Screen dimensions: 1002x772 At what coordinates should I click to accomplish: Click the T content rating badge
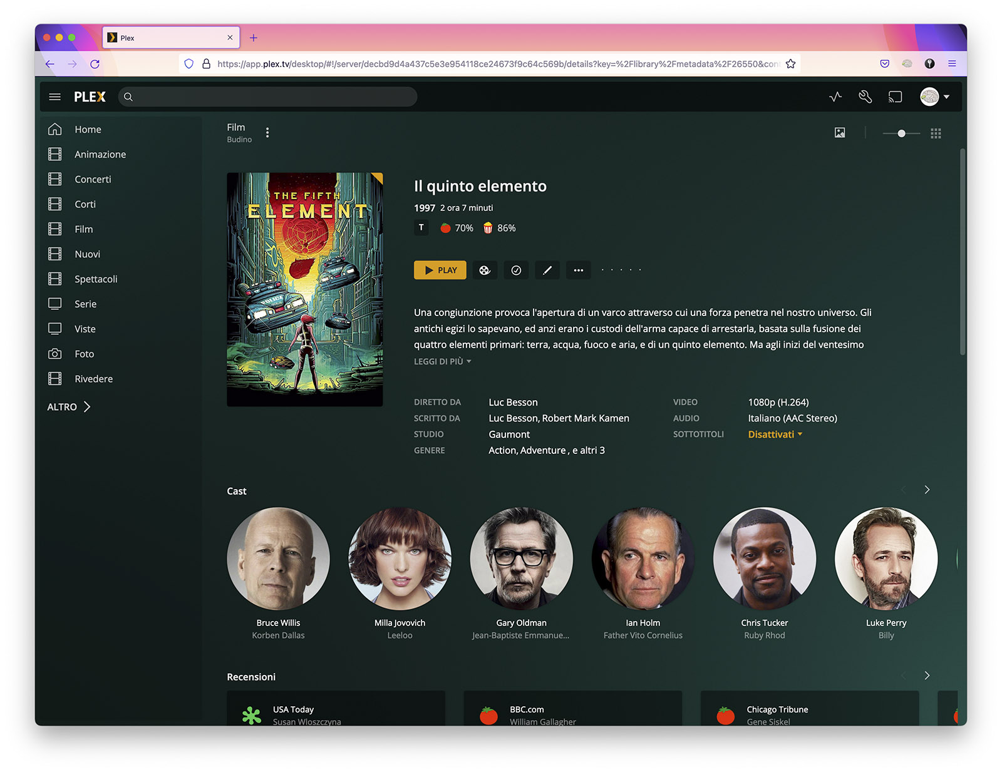(x=421, y=228)
